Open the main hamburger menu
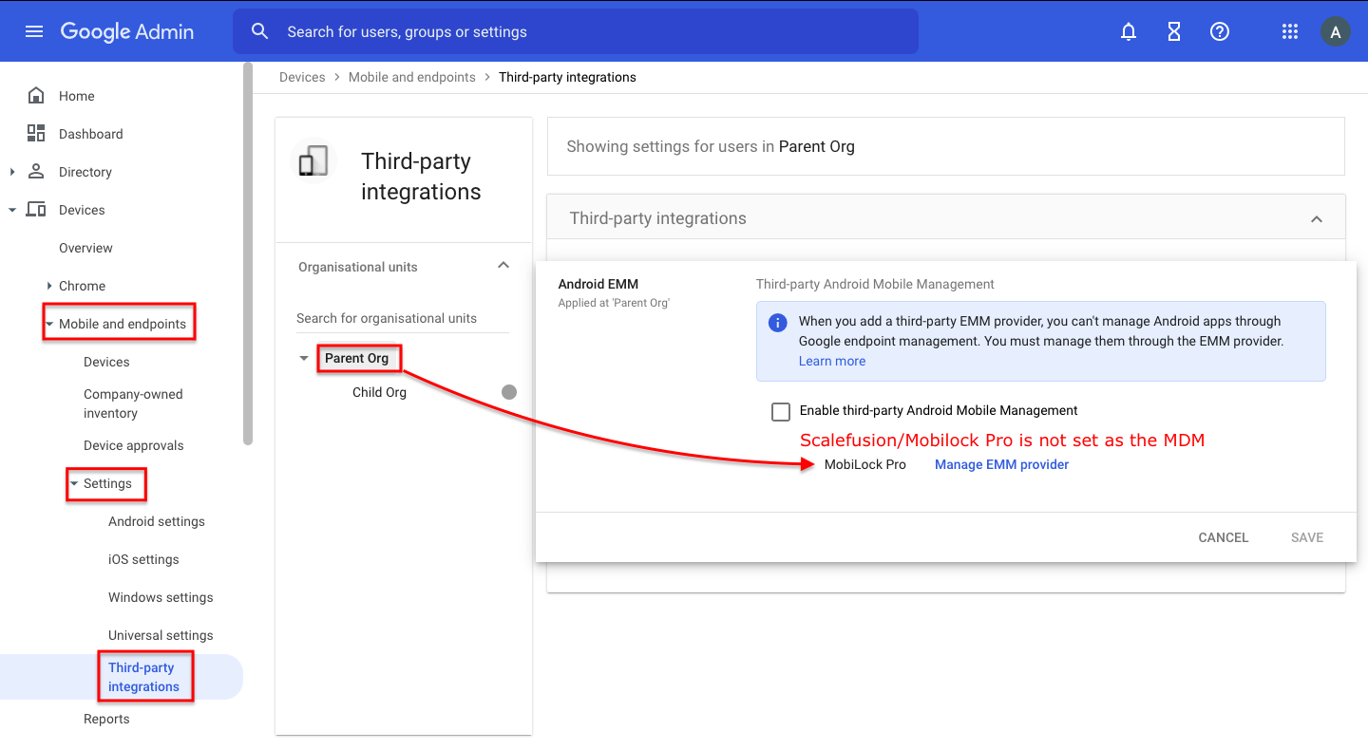The height and width of the screenshot is (750, 1368). 34,31
